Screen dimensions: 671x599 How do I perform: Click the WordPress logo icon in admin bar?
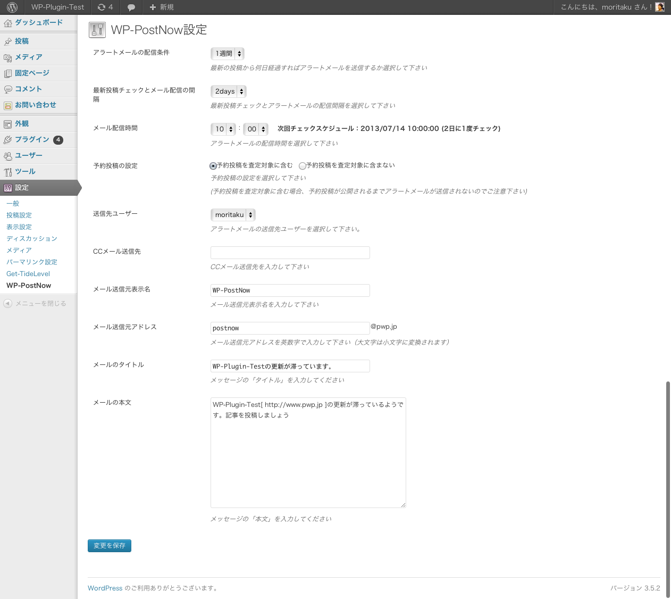12,7
